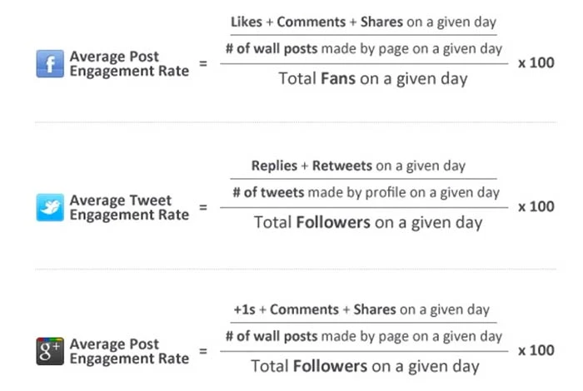
Task: Click the Google Plus wall posts made by page line
Action: [x=363, y=336]
